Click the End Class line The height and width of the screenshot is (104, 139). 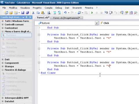click(x=48, y=73)
